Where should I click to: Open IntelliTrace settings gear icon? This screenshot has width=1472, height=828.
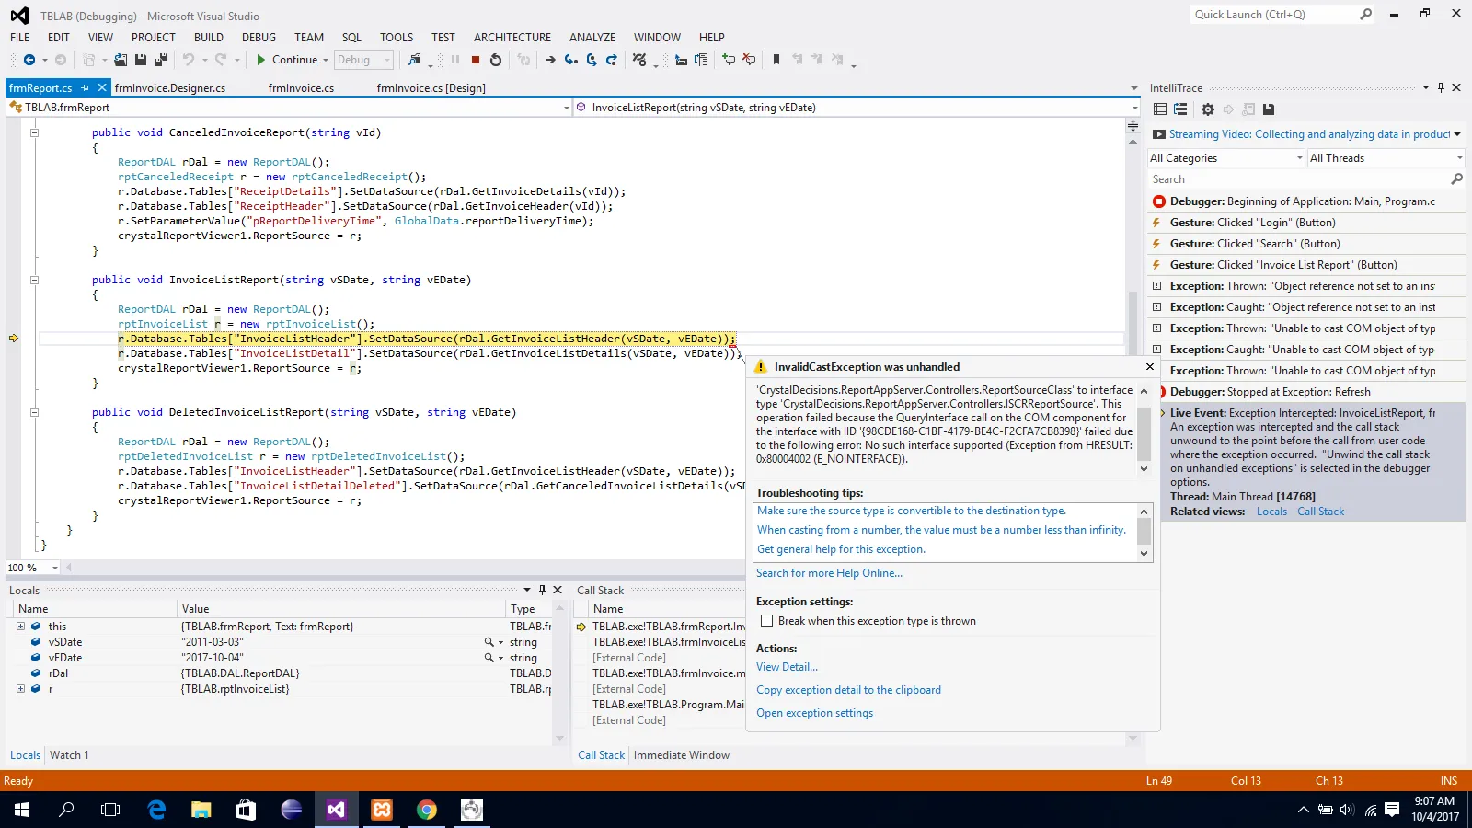click(1208, 109)
